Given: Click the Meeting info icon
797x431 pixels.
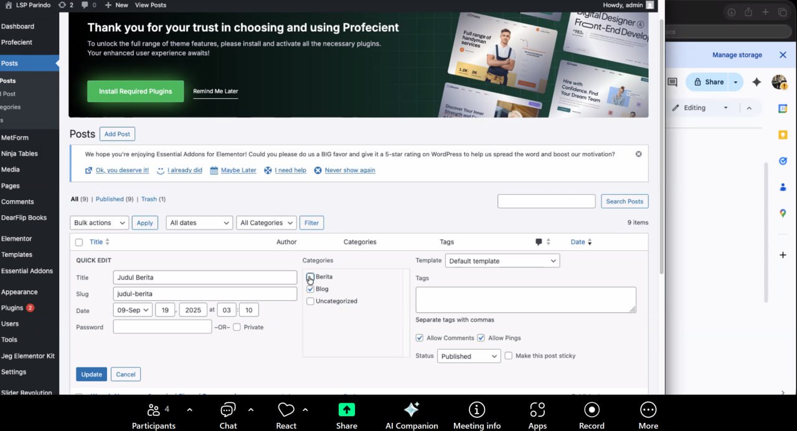Looking at the screenshot, I should pos(477,410).
